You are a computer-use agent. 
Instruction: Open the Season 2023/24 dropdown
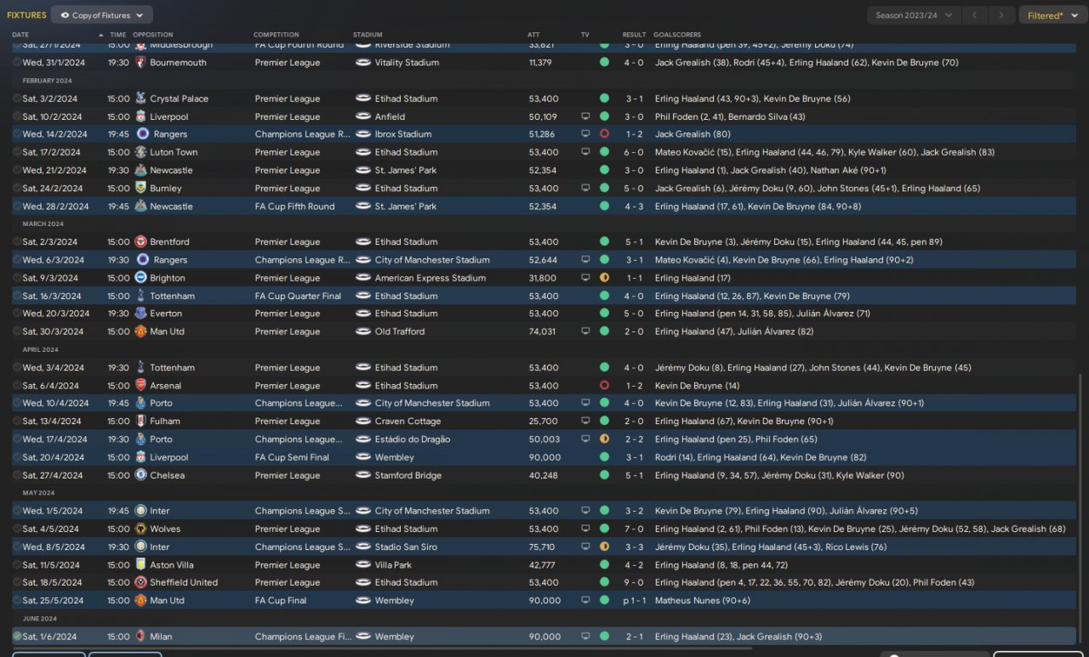point(915,15)
